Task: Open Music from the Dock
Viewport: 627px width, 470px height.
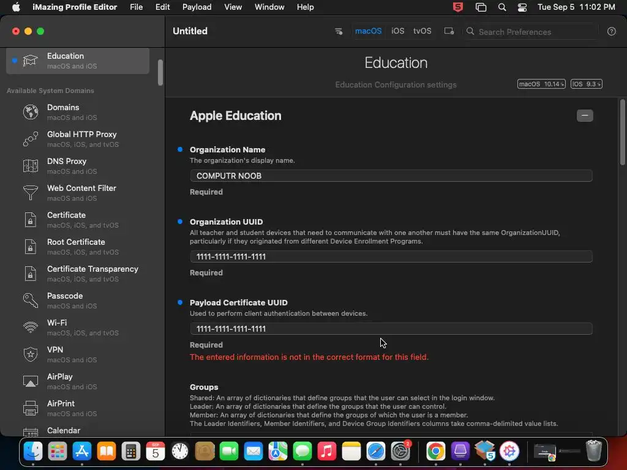Action: (327, 451)
